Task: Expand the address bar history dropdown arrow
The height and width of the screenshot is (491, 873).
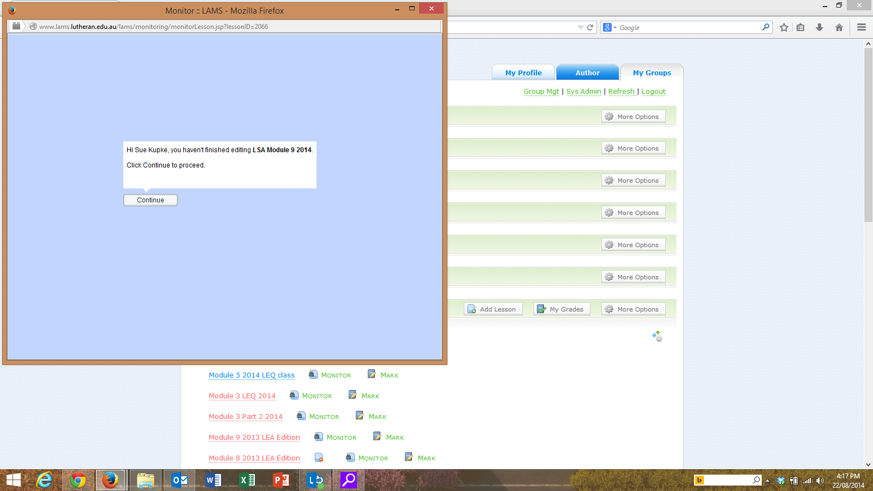Action: point(581,27)
